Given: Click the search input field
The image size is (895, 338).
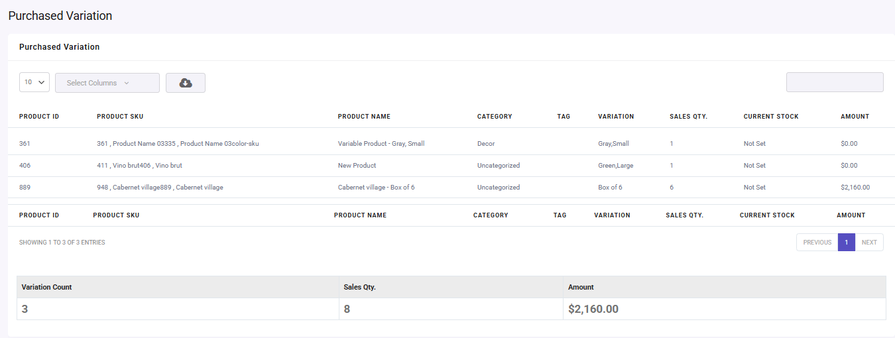Looking at the screenshot, I should click(835, 82).
